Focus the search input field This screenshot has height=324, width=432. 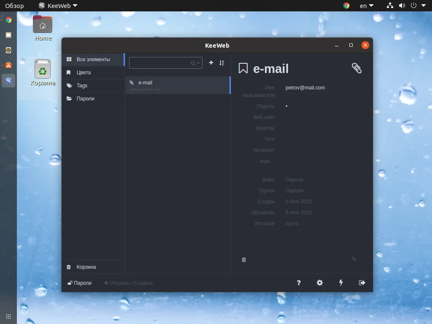165,63
